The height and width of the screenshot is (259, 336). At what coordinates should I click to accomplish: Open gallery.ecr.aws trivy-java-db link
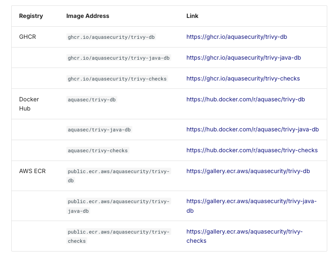[x=251, y=201]
